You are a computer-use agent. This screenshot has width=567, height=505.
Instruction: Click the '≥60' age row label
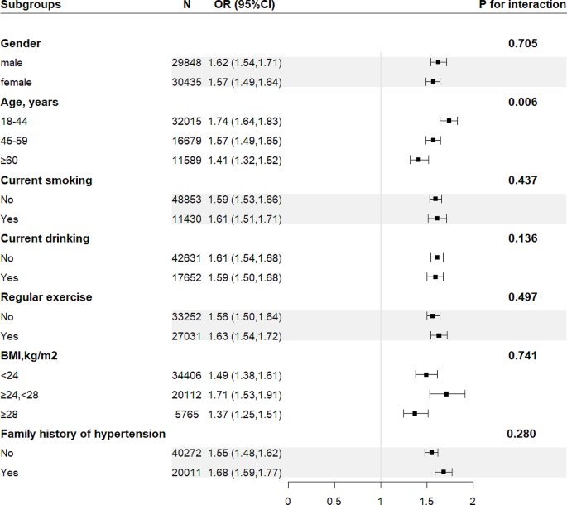coord(9,161)
